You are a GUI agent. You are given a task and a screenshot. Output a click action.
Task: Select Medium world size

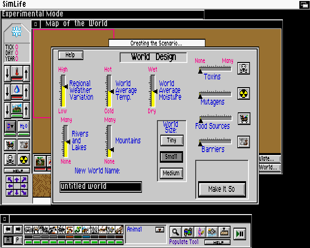point(171,173)
